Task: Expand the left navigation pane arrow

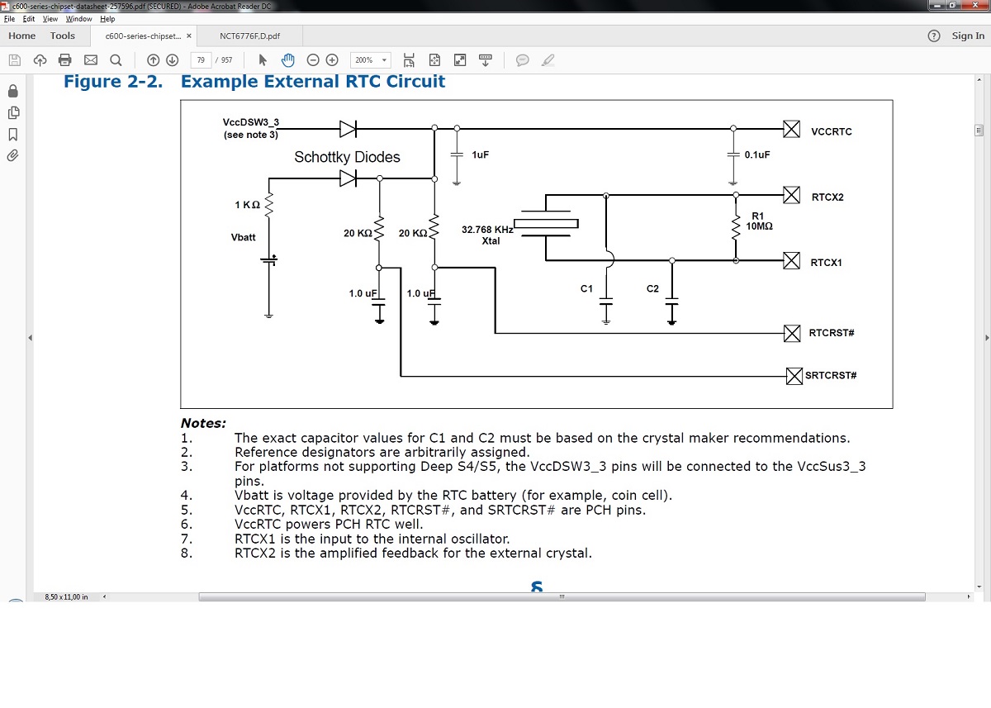Action: (30, 338)
